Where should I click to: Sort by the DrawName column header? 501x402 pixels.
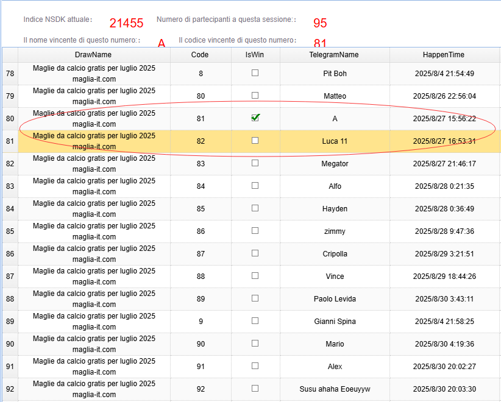click(94, 55)
